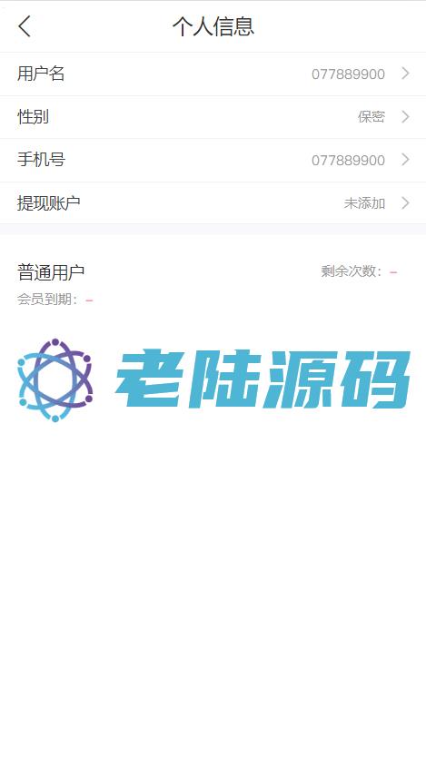Open the 手机号 label entry
The width and height of the screenshot is (426, 758).
[41, 160]
